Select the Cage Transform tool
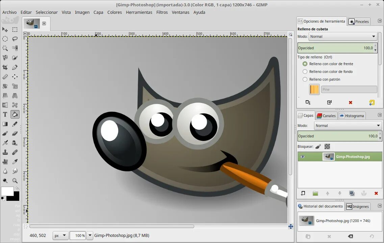Screen dimensions: 384x243 coord(15,105)
